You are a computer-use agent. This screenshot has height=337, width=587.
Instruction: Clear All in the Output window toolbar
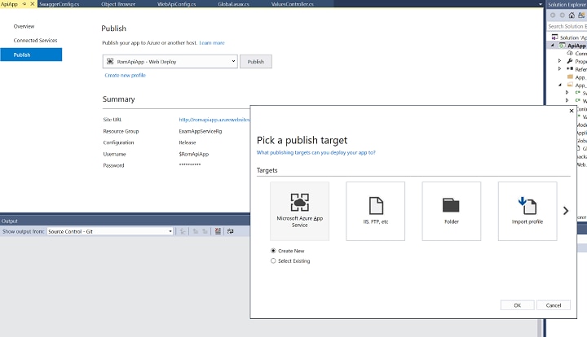[x=218, y=231]
